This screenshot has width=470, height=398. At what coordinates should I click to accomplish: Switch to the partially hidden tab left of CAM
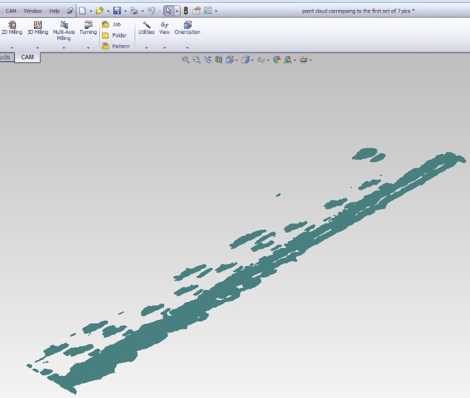[5, 57]
